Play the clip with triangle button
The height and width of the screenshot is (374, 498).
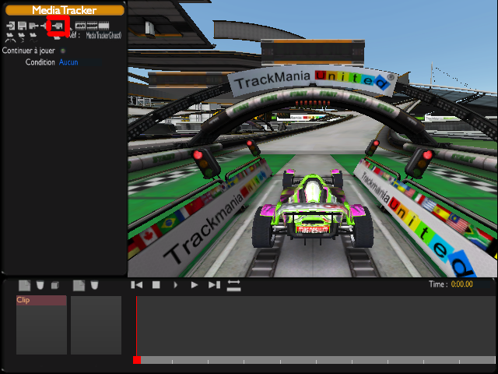[195, 285]
